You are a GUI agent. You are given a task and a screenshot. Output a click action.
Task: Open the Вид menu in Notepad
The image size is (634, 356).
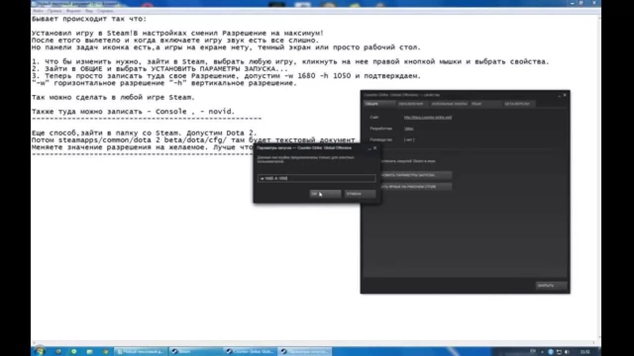coord(89,10)
